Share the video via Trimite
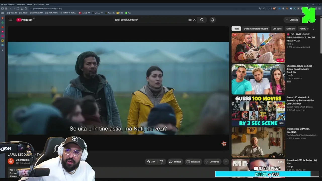Viewport: 322px width, 181px height. pos(175,162)
